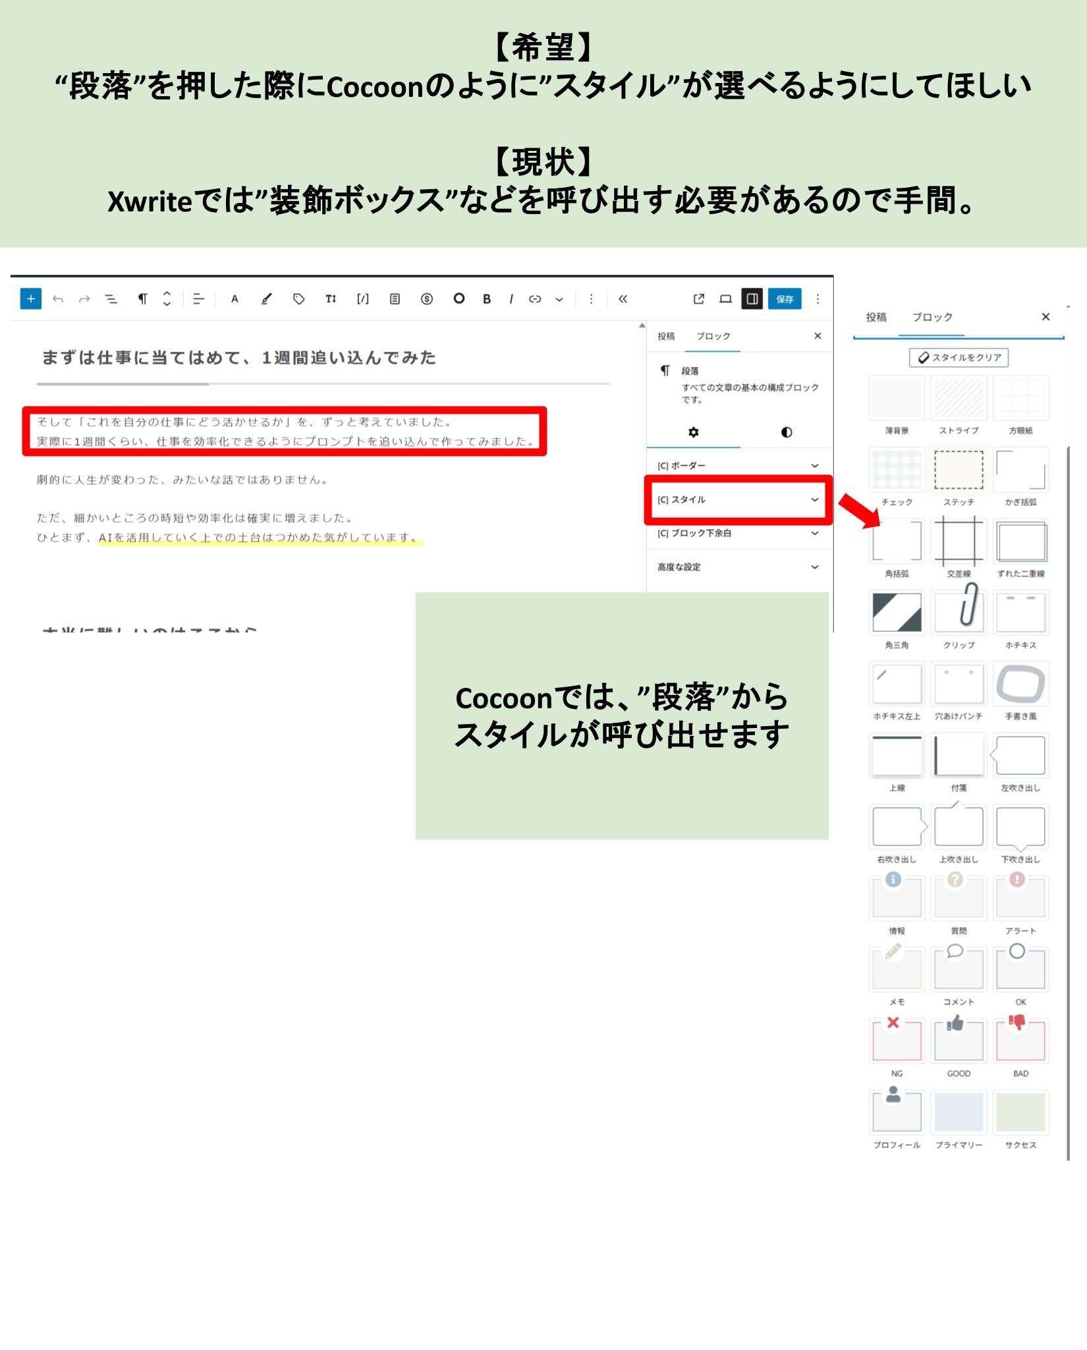Choose the サクセス green style swatch

tap(1020, 1112)
